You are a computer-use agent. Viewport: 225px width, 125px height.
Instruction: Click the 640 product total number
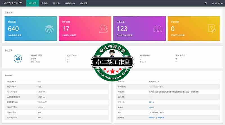[x=13, y=29]
